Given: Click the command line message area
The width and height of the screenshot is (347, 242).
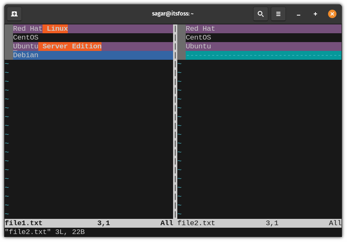Looking at the screenshot, I should [x=173, y=232].
